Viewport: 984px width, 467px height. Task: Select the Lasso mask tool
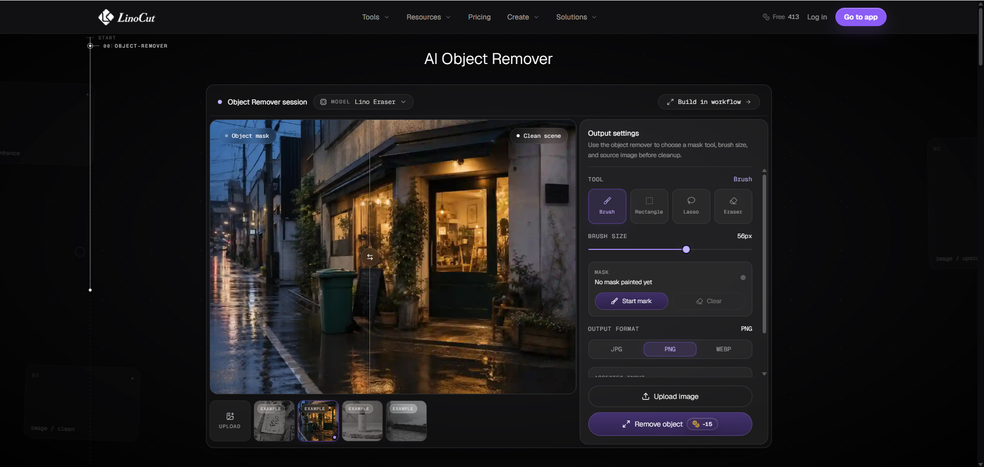pyautogui.click(x=691, y=206)
